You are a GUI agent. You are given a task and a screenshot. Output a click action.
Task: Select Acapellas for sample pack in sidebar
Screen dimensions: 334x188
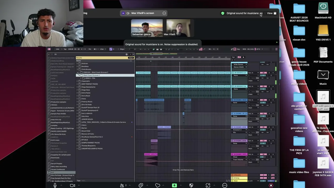coord(61,155)
